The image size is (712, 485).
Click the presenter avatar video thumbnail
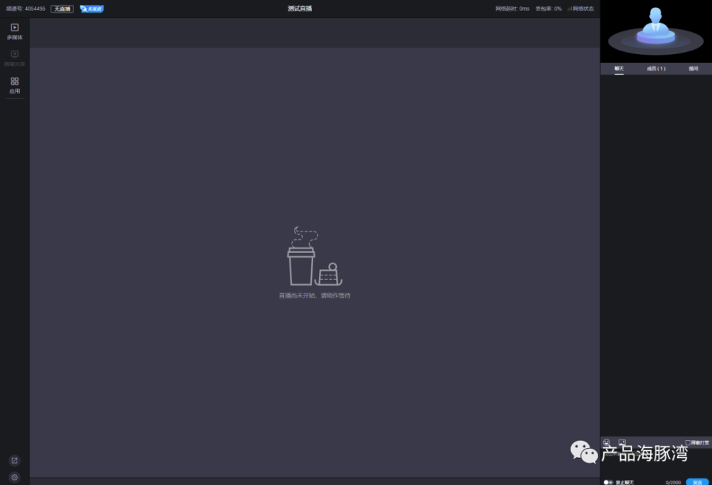click(656, 31)
